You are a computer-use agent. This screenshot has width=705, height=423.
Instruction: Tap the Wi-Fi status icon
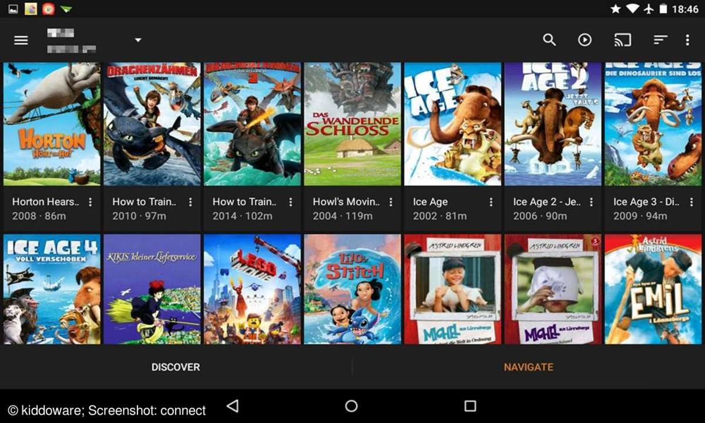pyautogui.click(x=633, y=9)
